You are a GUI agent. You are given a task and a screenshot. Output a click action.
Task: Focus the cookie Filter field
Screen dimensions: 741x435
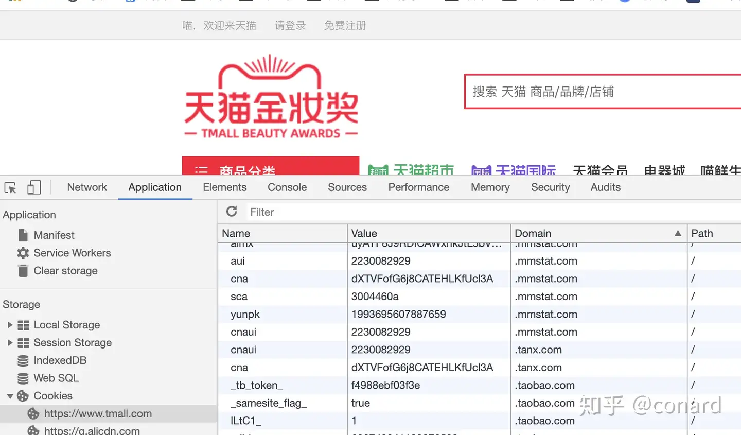pos(494,212)
